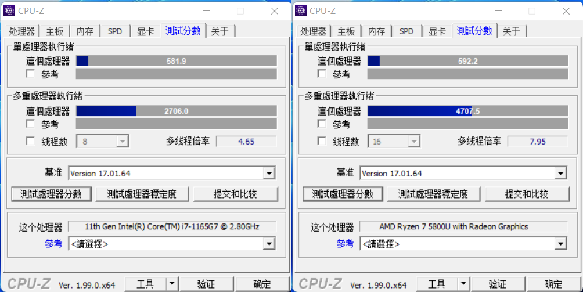Tick 线程数 checkbox in right window
583x292 pixels.
(322, 141)
